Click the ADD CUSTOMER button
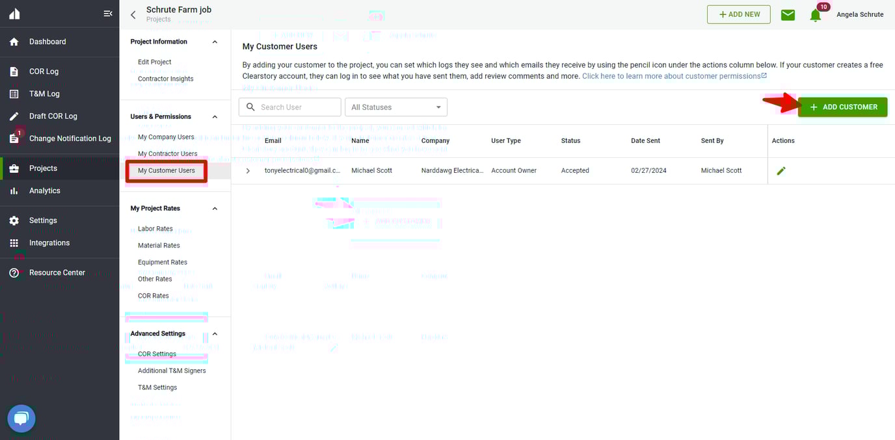 point(842,107)
